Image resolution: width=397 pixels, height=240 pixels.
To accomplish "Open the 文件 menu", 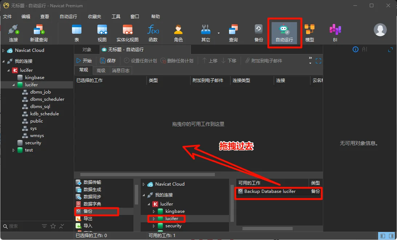I will [7, 16].
